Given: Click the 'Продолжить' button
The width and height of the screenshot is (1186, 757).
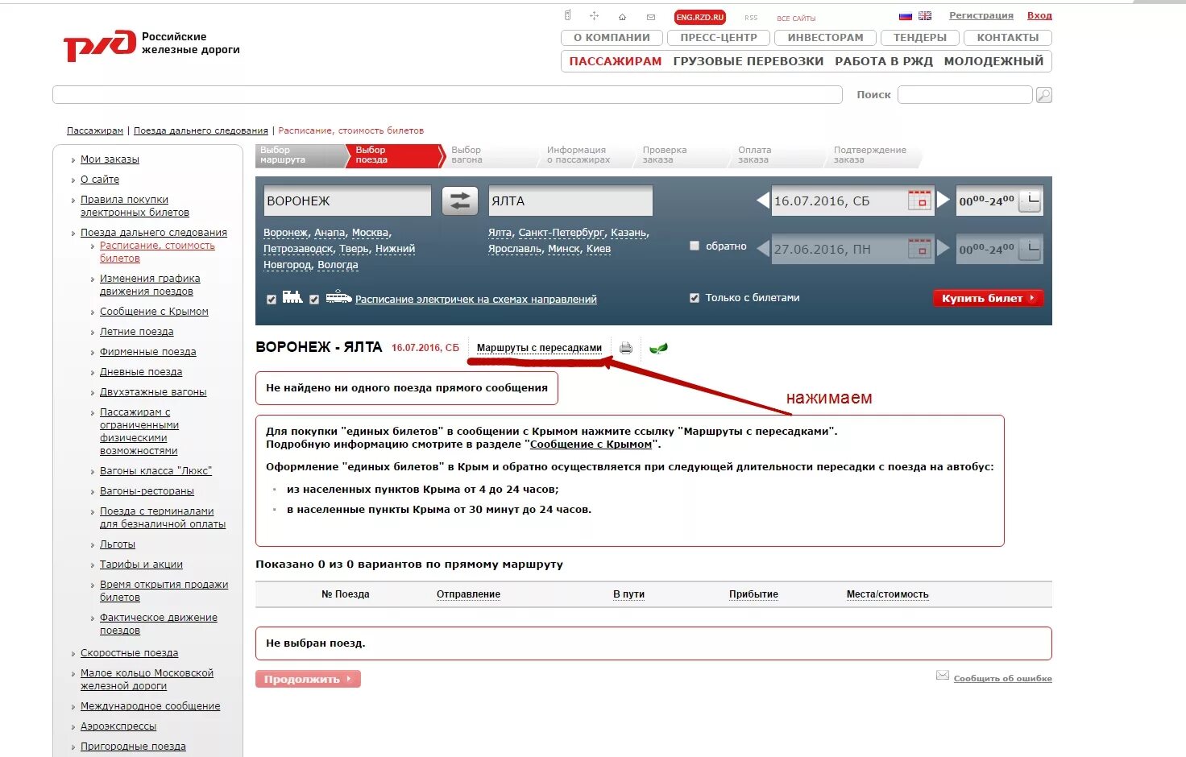Looking at the screenshot, I should point(308,679).
